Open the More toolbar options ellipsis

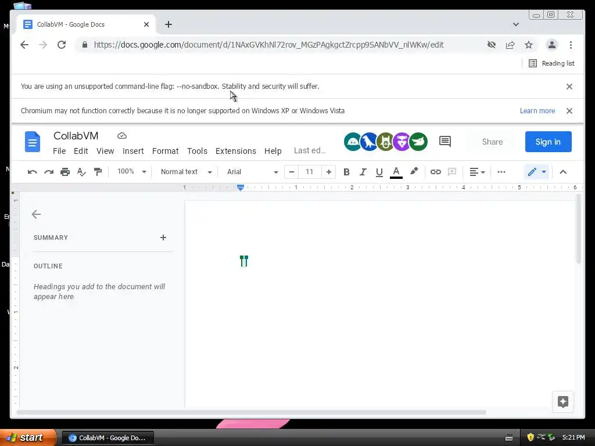501,172
